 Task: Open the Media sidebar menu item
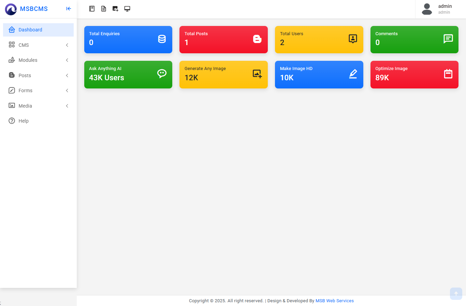(25, 106)
